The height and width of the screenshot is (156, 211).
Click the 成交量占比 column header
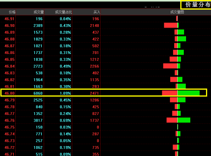click(64, 12)
